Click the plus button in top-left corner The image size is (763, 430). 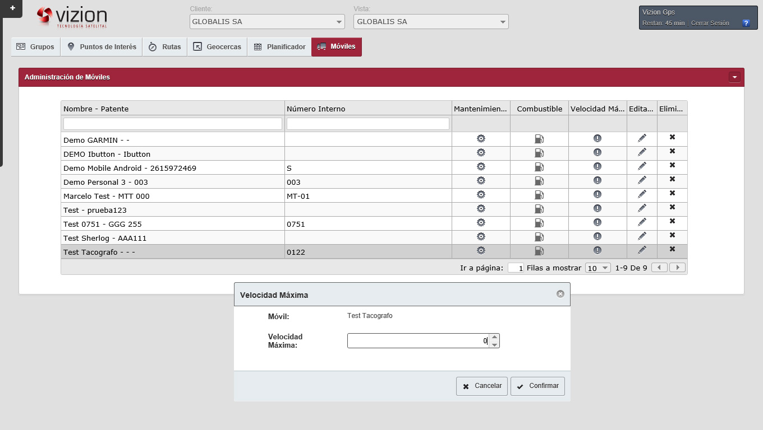pyautogui.click(x=12, y=8)
